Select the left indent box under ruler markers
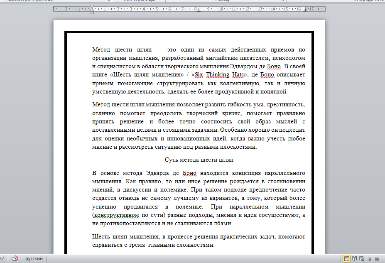 pos(92,12)
